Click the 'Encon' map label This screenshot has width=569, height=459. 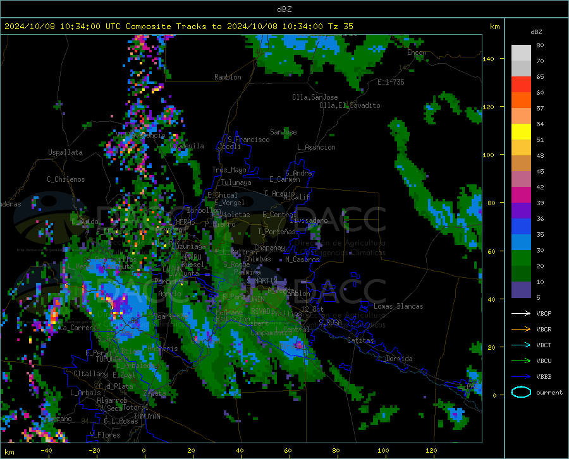click(417, 52)
